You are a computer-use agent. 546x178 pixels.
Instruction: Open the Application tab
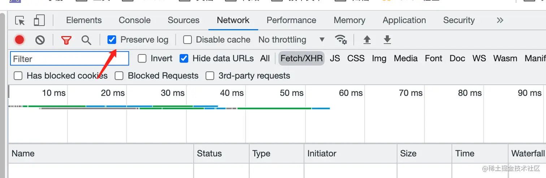(x=404, y=20)
